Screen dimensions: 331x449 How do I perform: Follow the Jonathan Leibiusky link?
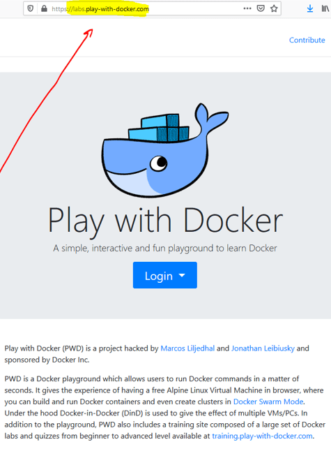(263, 348)
